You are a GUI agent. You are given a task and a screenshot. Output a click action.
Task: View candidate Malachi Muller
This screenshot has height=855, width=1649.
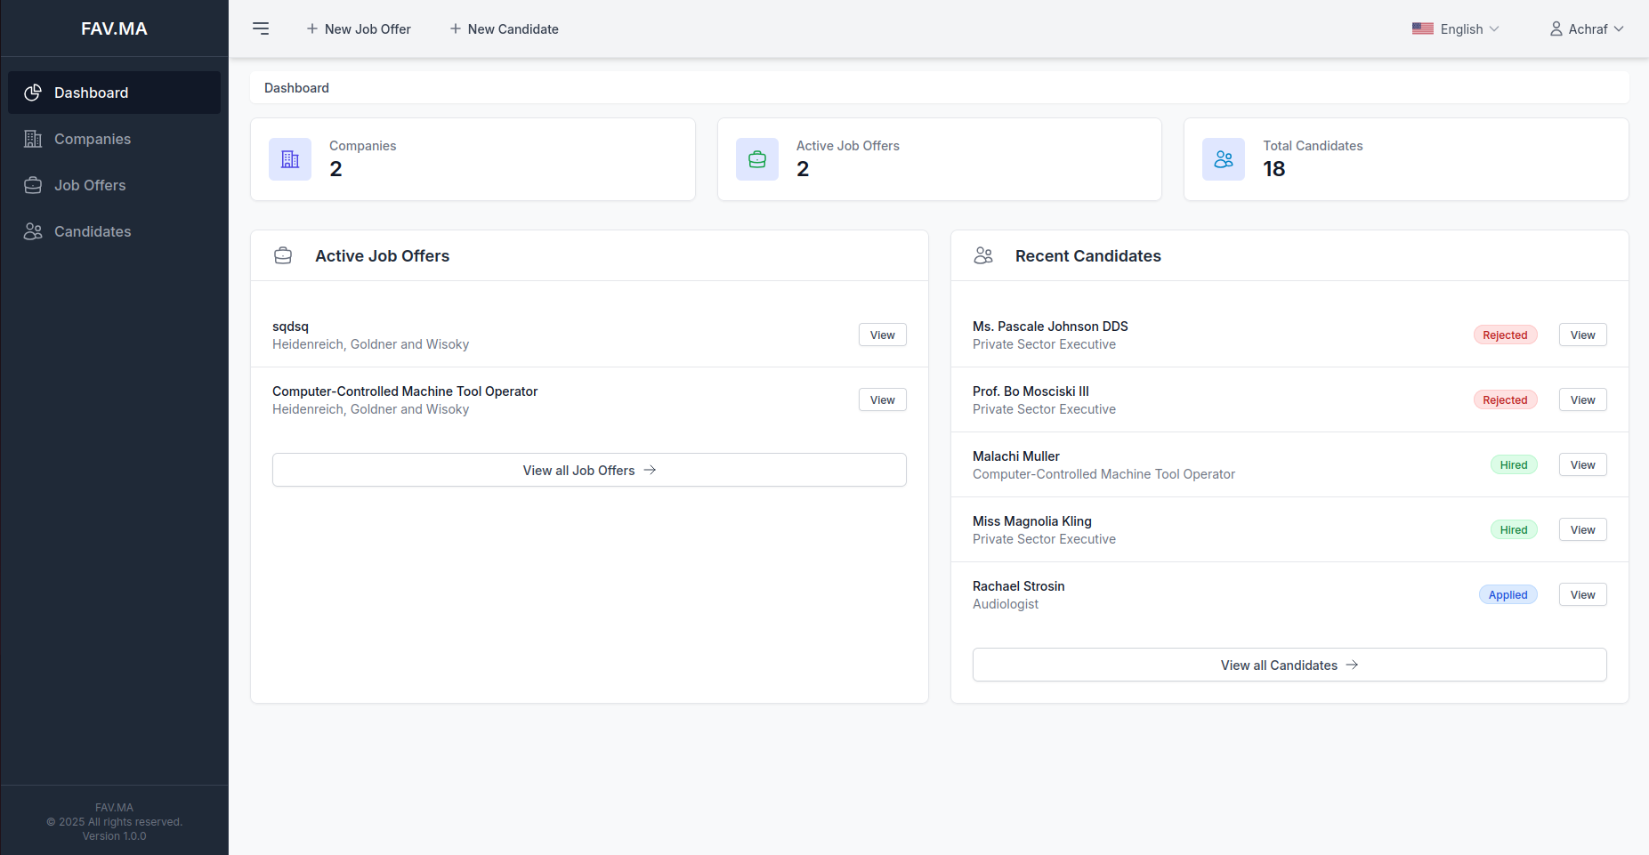point(1582,464)
